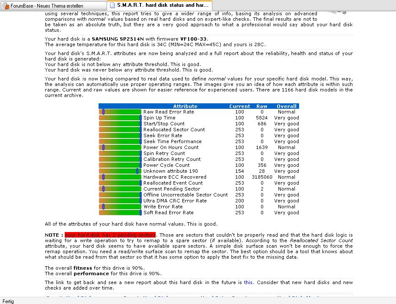Click the ForumBase tab favicon

tap(6, 6)
